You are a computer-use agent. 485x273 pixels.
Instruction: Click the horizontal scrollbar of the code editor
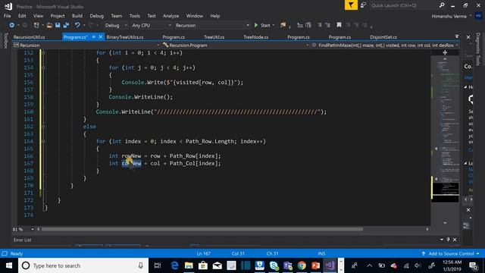202,229
